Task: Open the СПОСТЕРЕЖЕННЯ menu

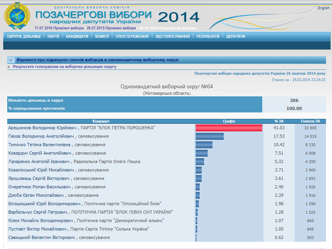Action: [x=132, y=36]
